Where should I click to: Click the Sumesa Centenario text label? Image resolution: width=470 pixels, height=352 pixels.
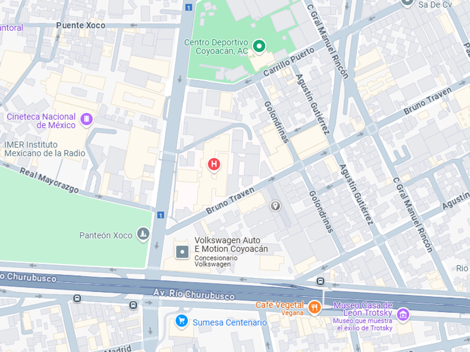pos(229,322)
